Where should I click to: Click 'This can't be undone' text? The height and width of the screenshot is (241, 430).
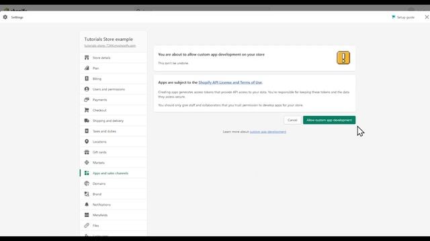(173, 63)
